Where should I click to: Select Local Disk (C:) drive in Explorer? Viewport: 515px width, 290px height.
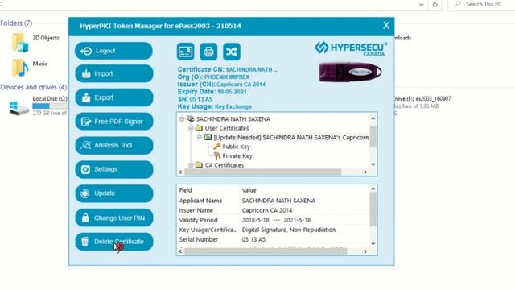coord(38,106)
